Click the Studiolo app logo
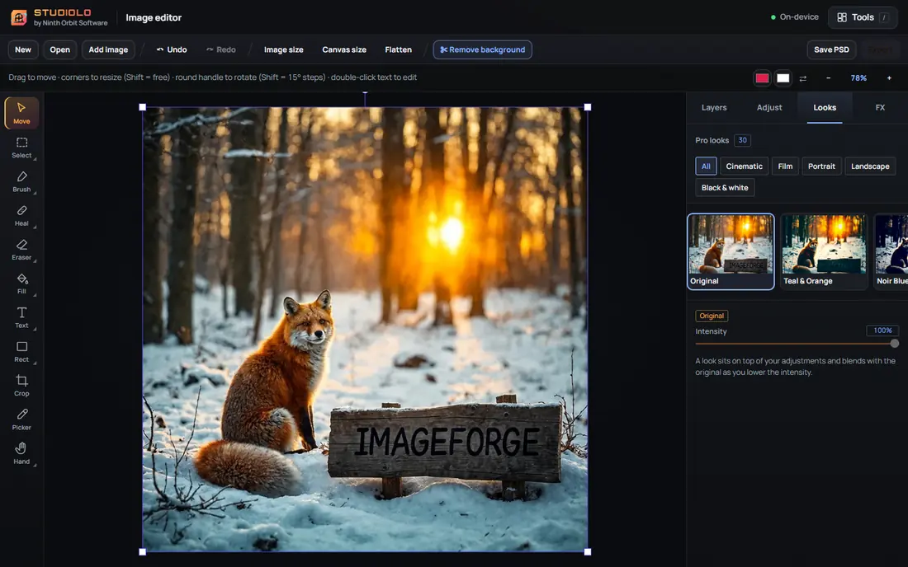Screen dimensions: 908x567 pos(19,17)
